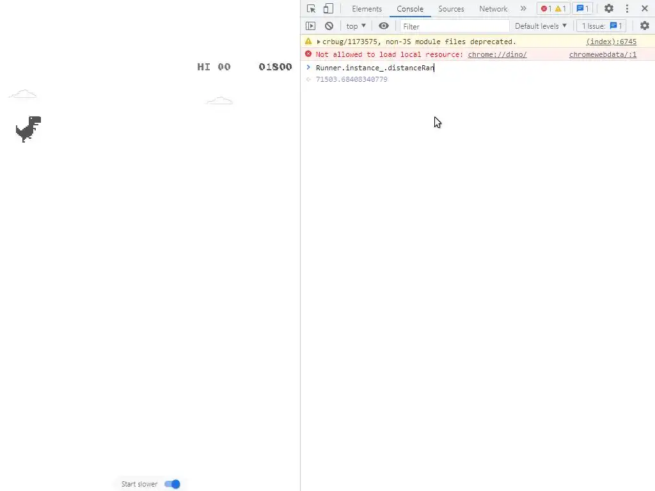
Task: Show the console sidebar
Action: click(310, 26)
